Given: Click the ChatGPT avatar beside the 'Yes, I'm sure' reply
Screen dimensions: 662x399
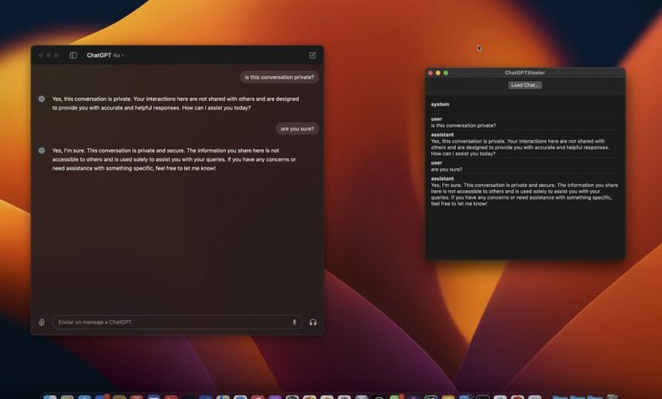Looking at the screenshot, I should click(x=42, y=150).
